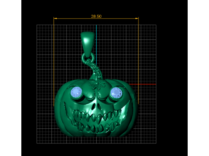Viewport: 209px width, 156px height.
Task: Click the 28.50 dimension label
Action: point(96,16)
